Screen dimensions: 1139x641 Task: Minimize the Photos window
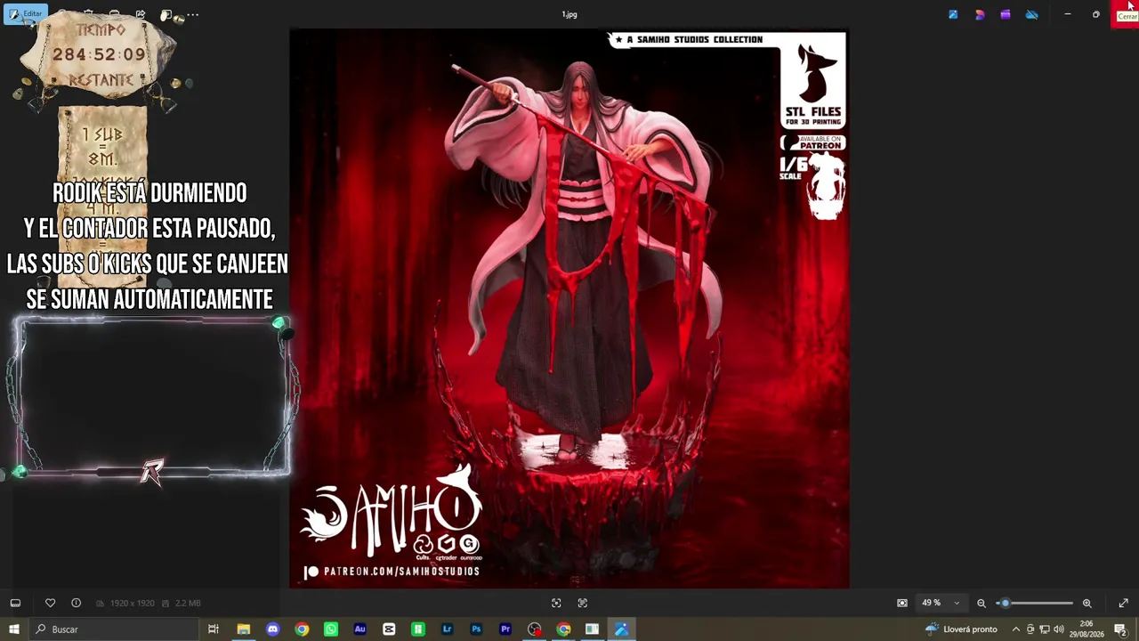1068,14
